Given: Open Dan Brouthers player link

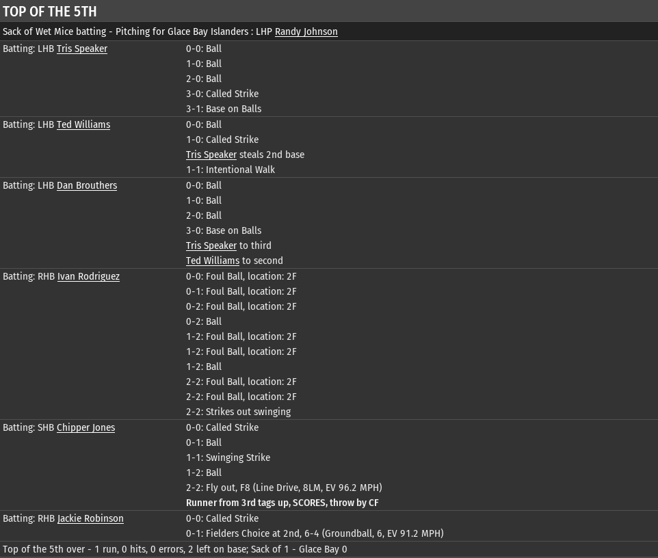Looking at the screenshot, I should click(x=86, y=185).
